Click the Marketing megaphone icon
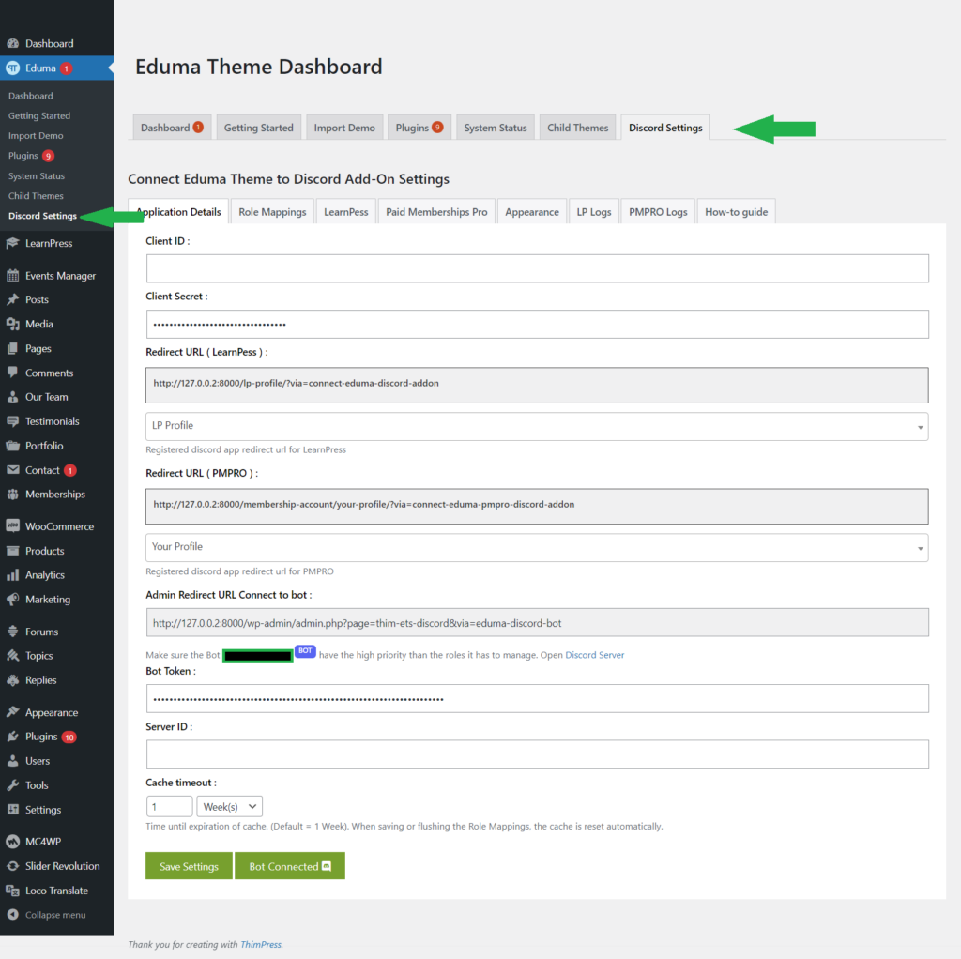Viewport: 961px width, 959px height. (13, 600)
